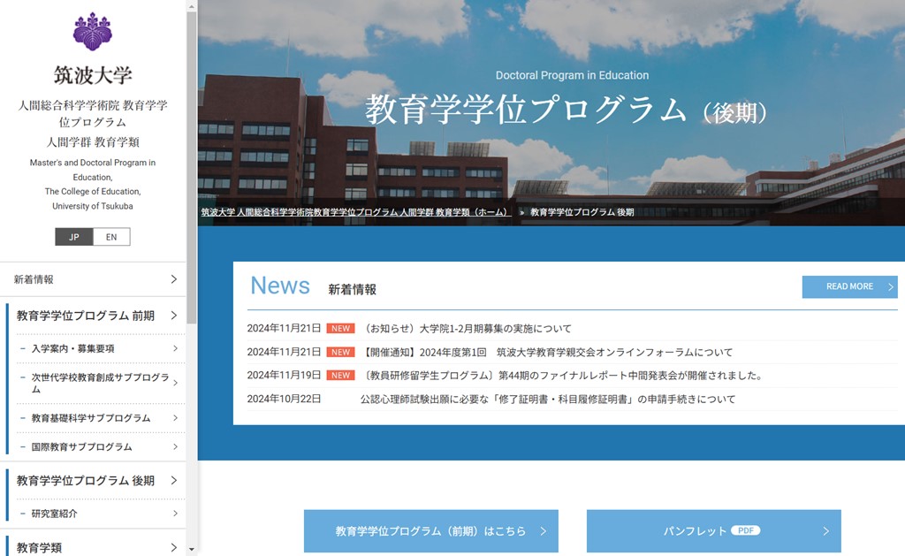This screenshot has height=556, width=905.
Task: Click arrow beside 次世代学校教育創成サブプログラム
Action: (176, 383)
